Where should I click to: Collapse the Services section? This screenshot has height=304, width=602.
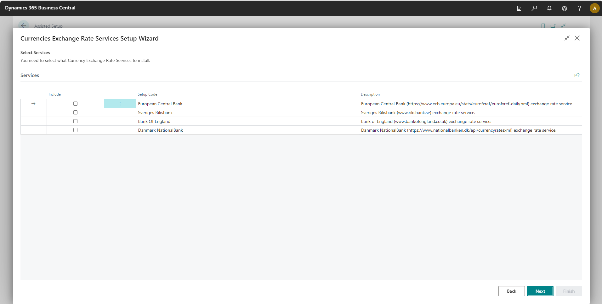coord(30,75)
